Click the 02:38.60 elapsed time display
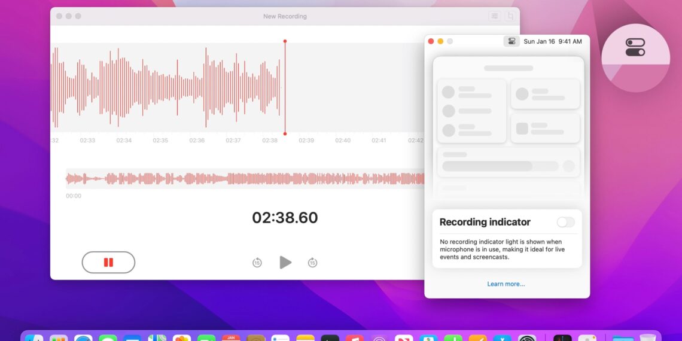The width and height of the screenshot is (682, 341). (x=285, y=218)
